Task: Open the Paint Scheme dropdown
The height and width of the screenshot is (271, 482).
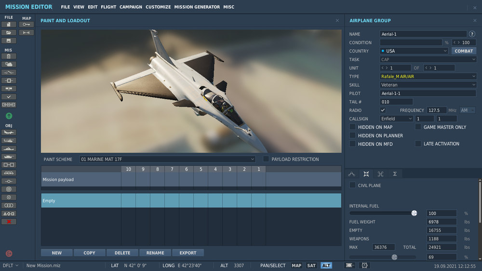Action: tap(168, 159)
